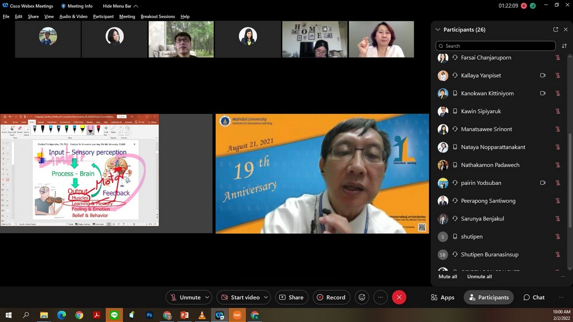
Task: Open PowerPoint from the Windows taskbar
Action: click(184, 315)
